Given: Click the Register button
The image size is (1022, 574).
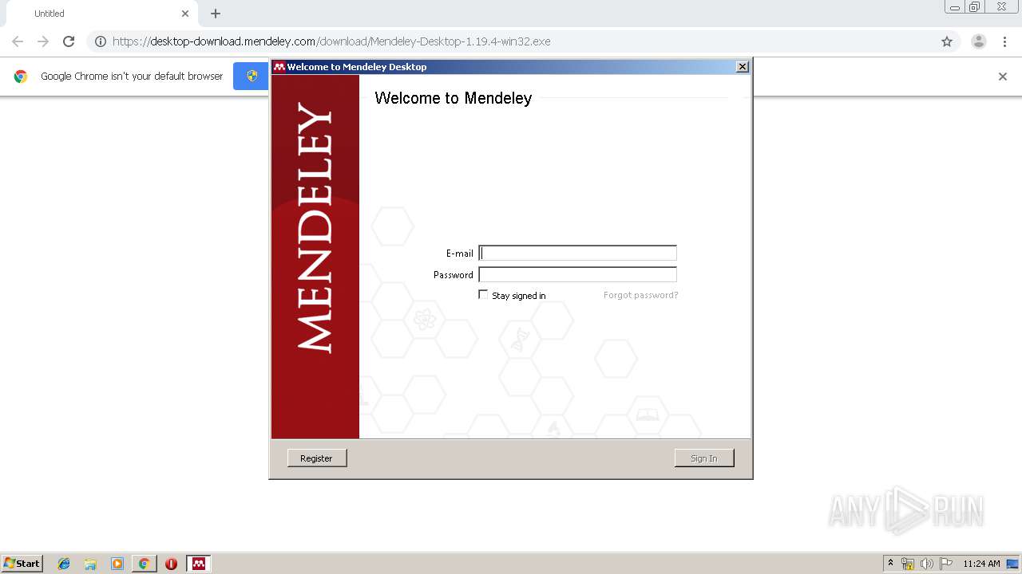Looking at the screenshot, I should tap(316, 458).
